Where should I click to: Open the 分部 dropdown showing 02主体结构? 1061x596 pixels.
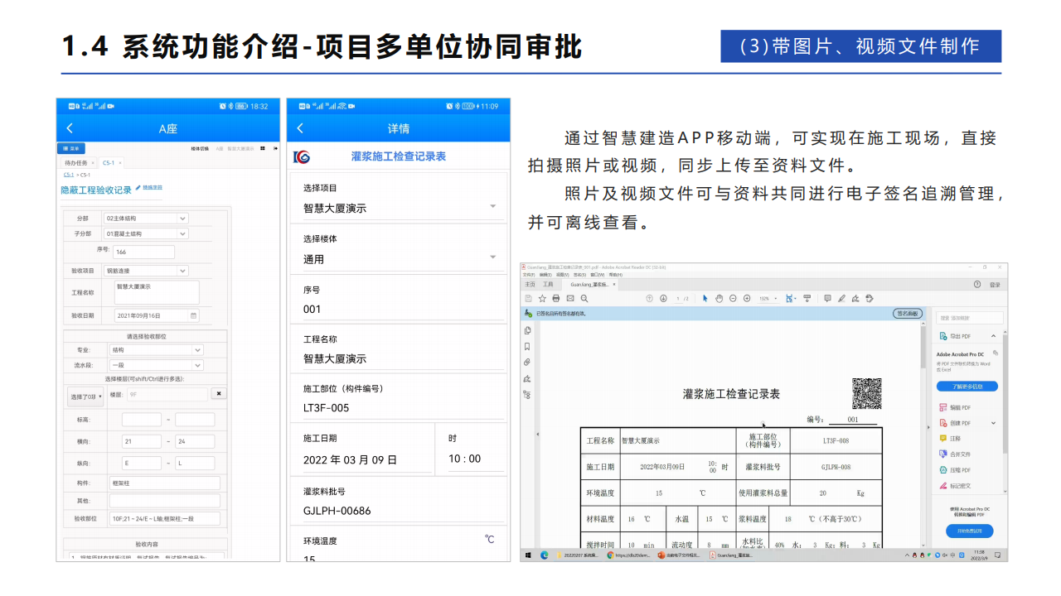[146, 218]
